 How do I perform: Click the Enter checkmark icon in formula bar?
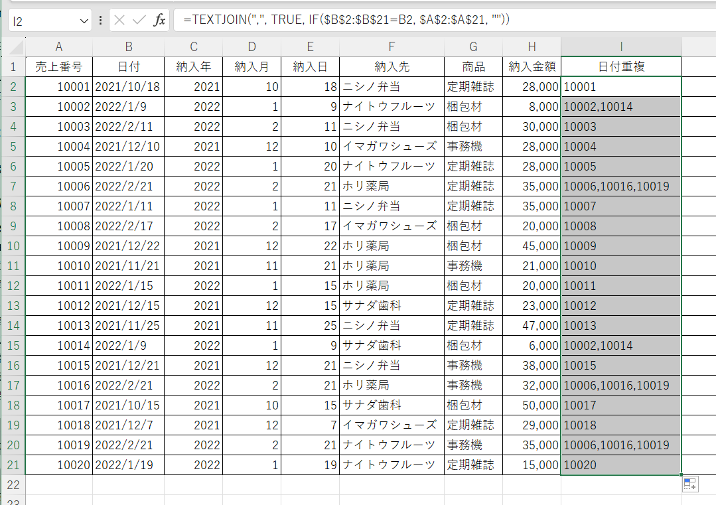[139, 20]
